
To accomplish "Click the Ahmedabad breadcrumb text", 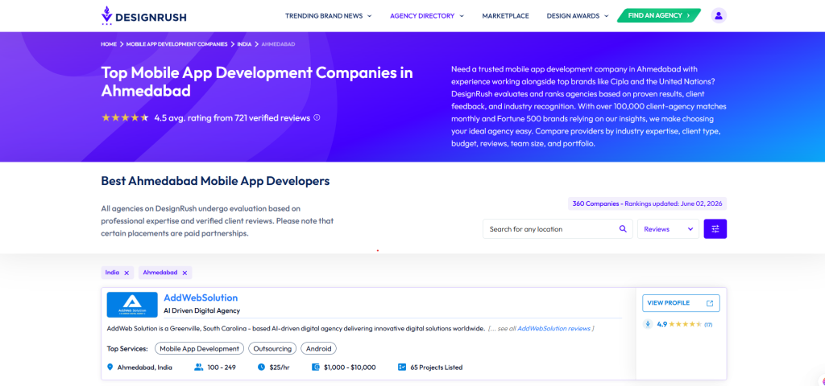I will point(278,44).
